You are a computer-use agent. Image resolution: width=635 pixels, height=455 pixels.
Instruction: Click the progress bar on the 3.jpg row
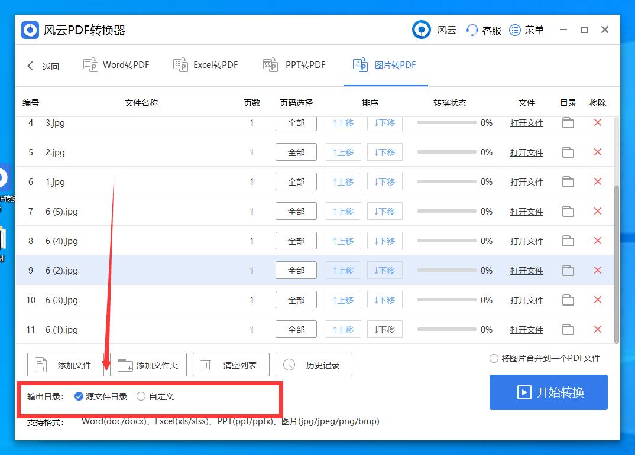pos(448,122)
